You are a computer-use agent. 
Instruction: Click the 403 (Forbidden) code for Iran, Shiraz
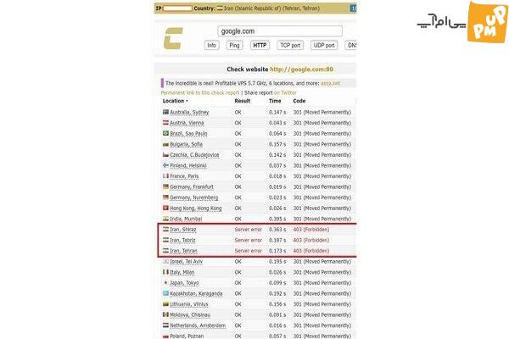pyautogui.click(x=311, y=230)
